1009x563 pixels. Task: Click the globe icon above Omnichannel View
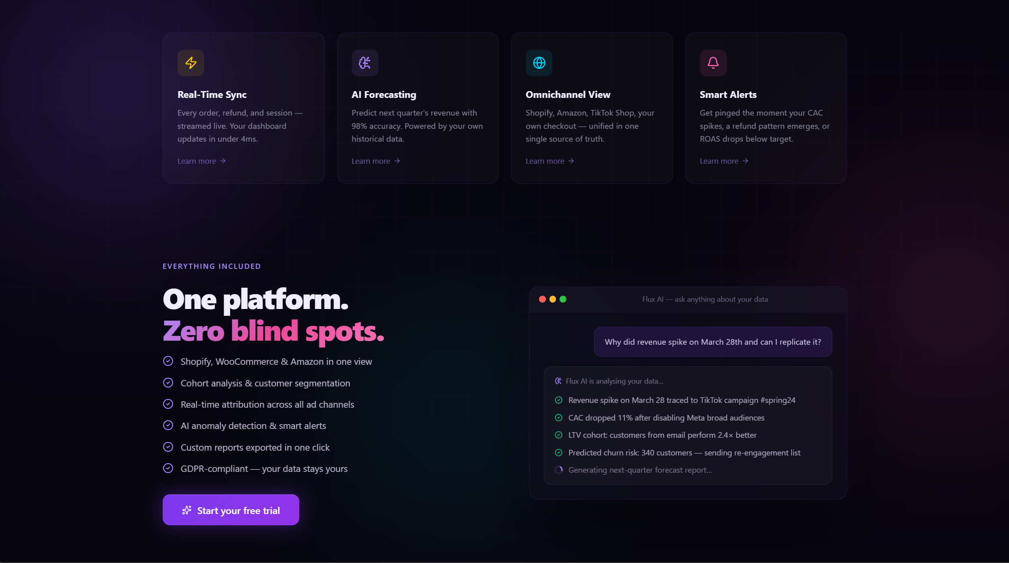539,63
